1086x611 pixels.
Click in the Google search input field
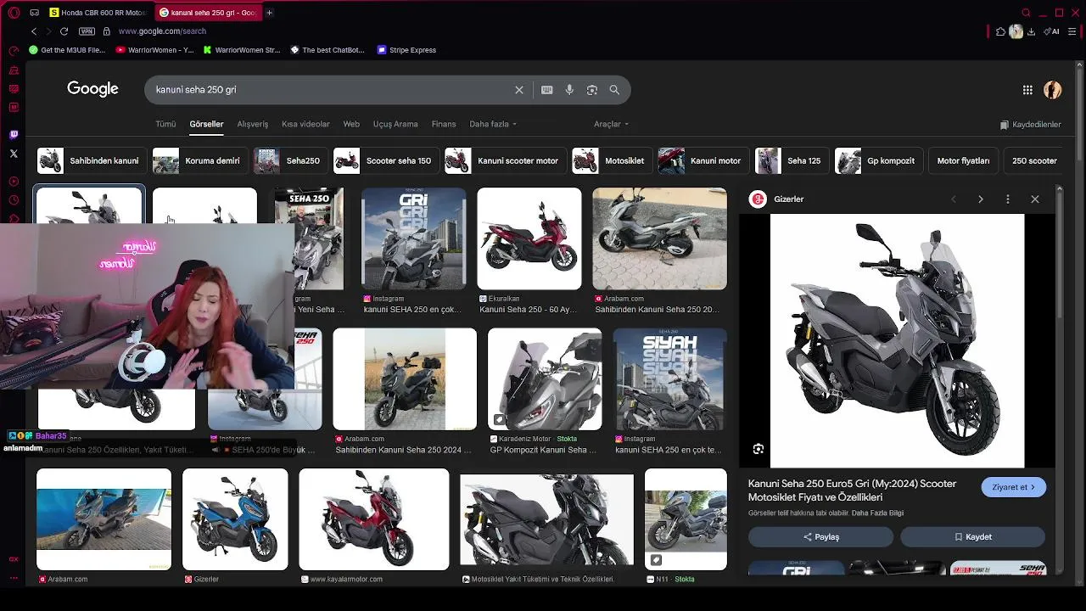point(331,90)
